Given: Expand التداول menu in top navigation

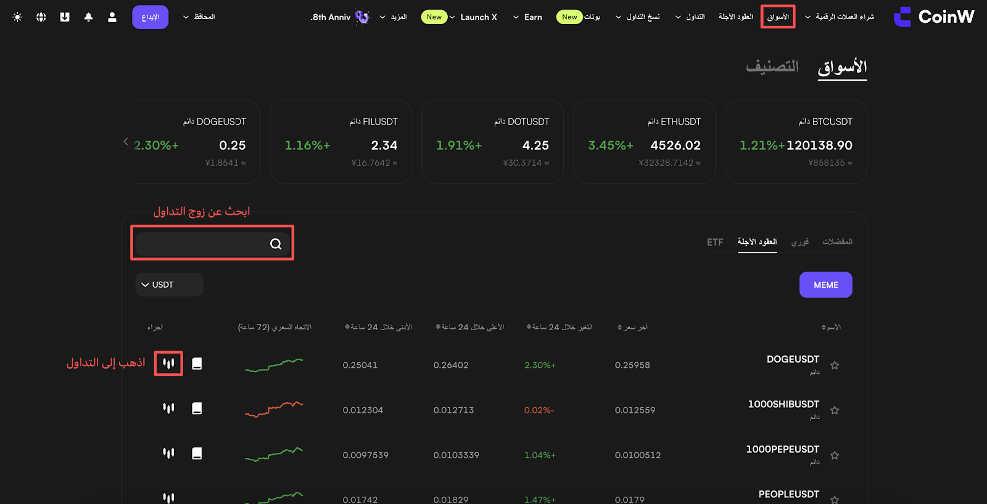Looking at the screenshot, I should click(690, 17).
